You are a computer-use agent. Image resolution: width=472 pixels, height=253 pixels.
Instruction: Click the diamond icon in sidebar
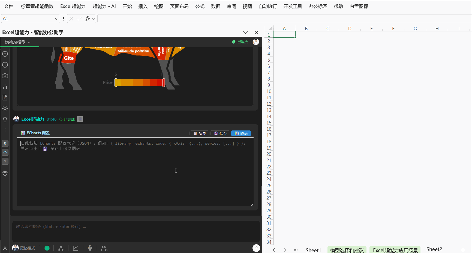[x=5, y=174]
